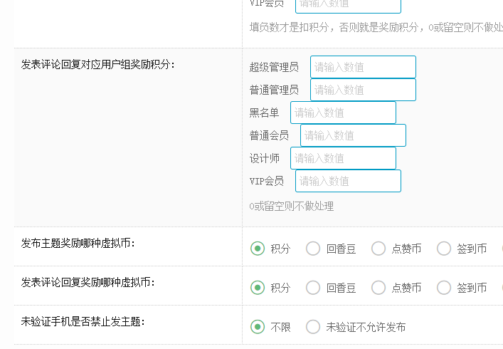Click the 超级管理员 comment reward input field
The width and height of the screenshot is (503, 349).
pyautogui.click(x=363, y=67)
